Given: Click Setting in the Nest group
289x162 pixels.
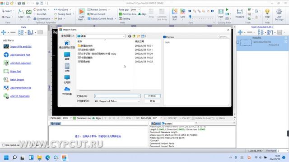Looking at the screenshot, I should (125, 18).
